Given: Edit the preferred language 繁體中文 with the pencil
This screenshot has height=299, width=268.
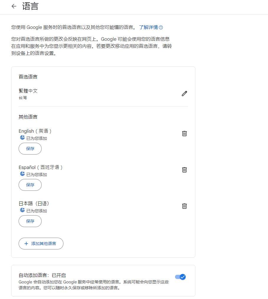Looking at the screenshot, I should point(184,93).
